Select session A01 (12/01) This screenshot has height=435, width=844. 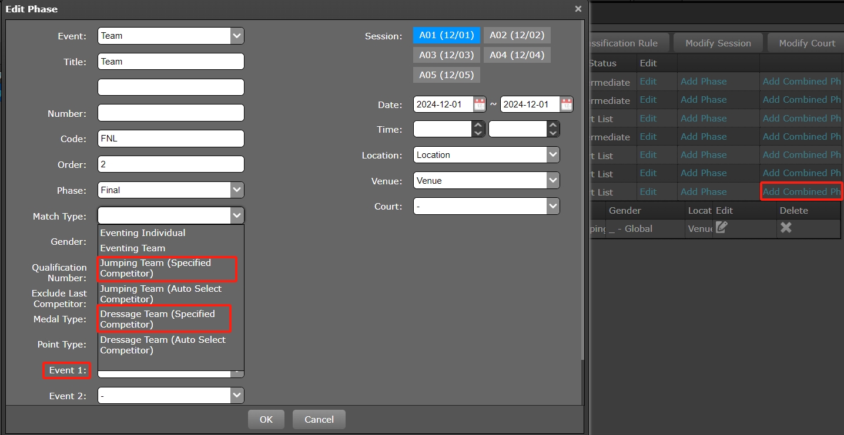[x=446, y=35]
